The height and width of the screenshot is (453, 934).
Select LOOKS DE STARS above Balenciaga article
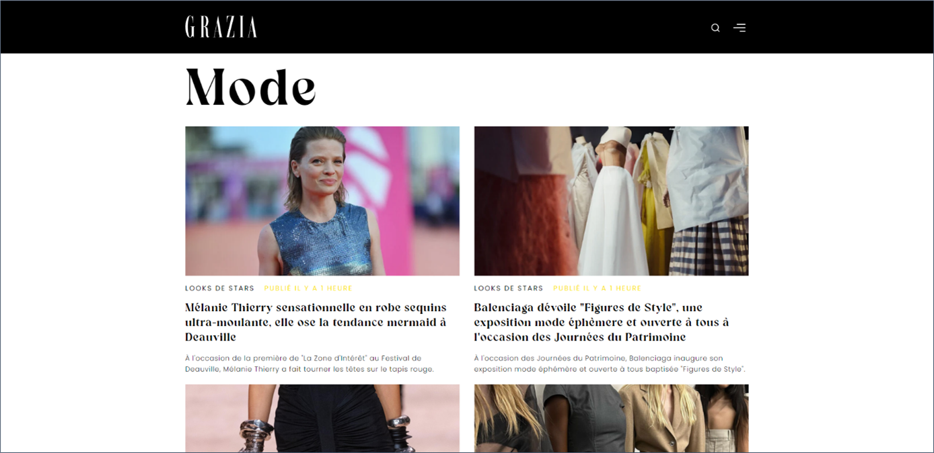pos(509,288)
